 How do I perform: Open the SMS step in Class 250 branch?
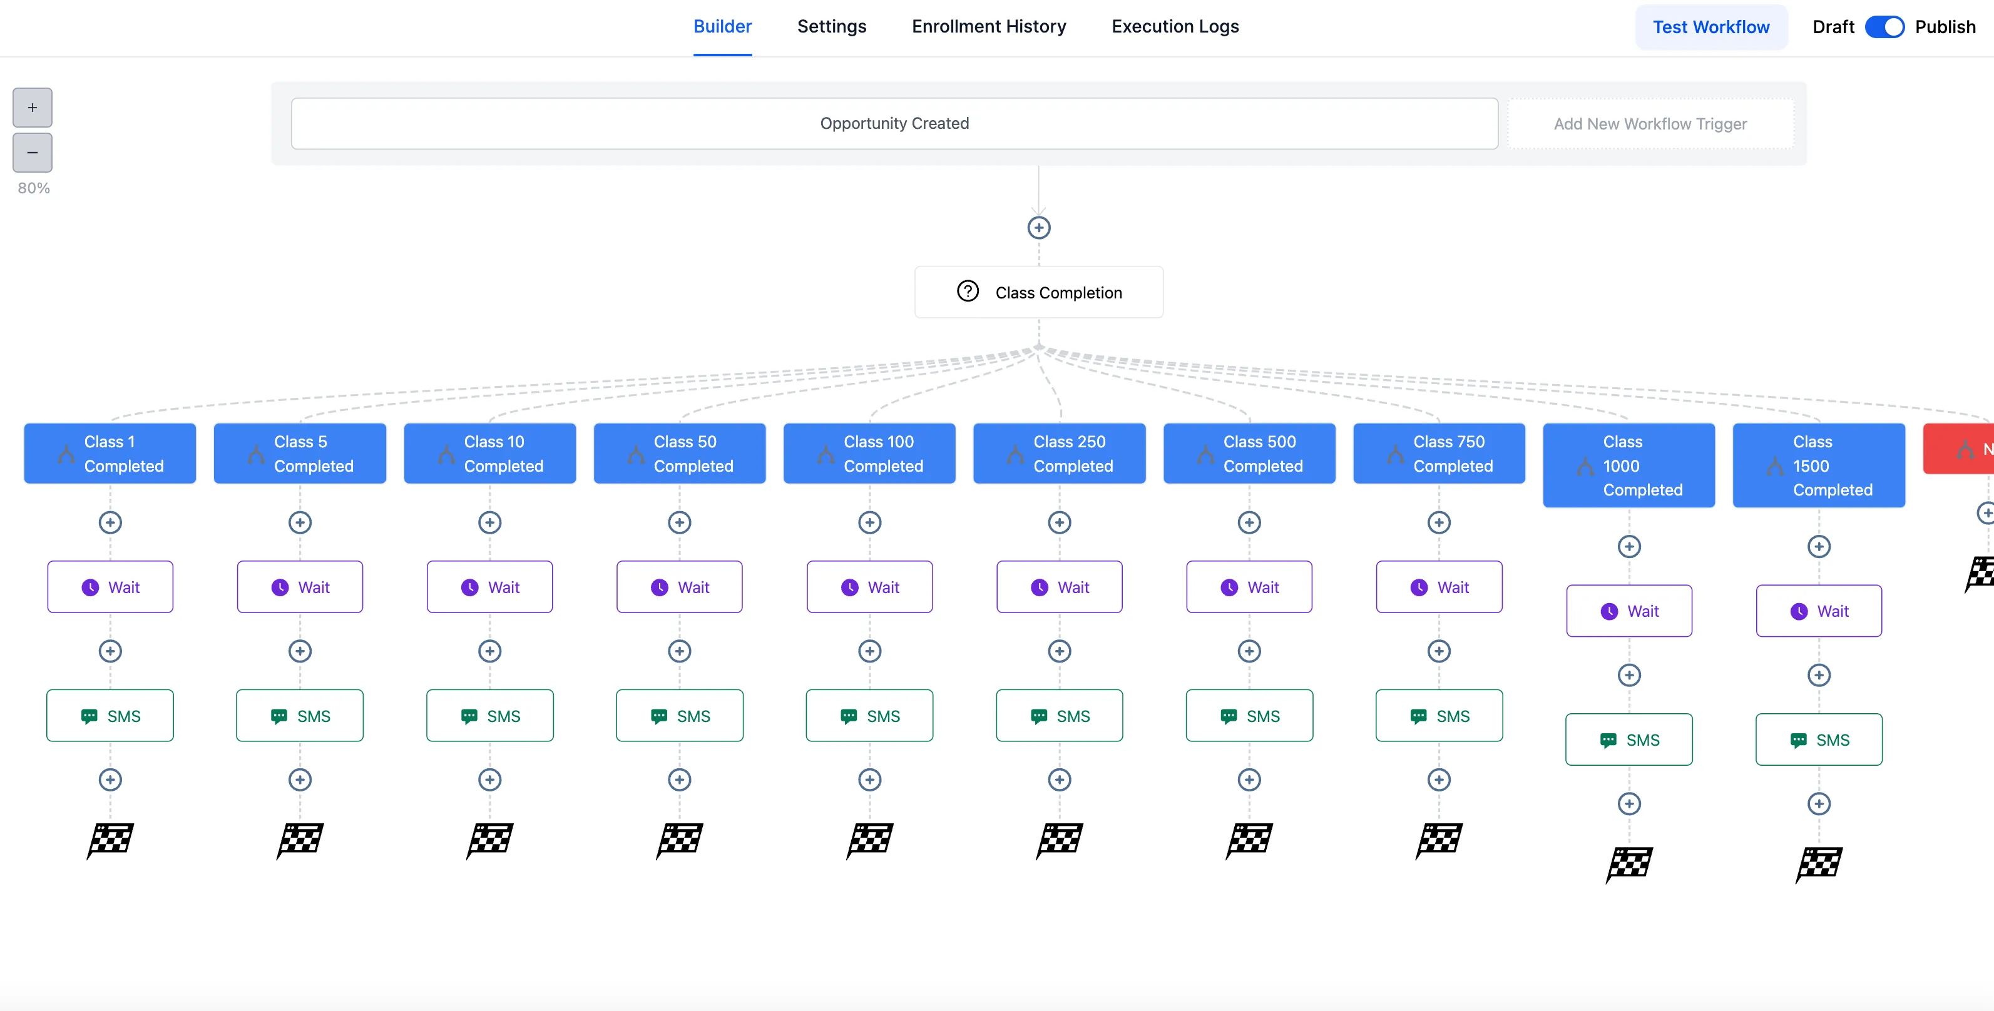tap(1060, 716)
